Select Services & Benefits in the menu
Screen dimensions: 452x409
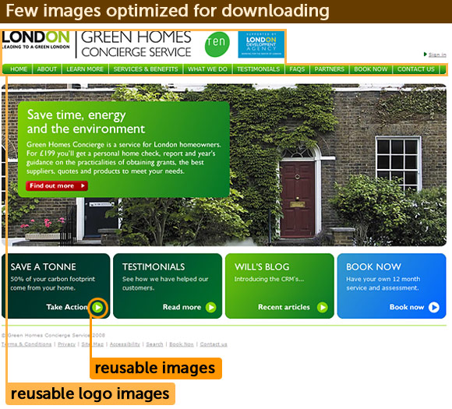point(146,69)
